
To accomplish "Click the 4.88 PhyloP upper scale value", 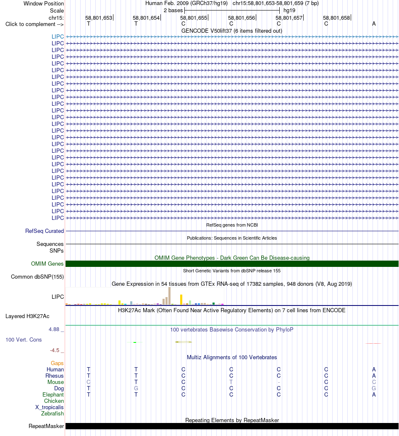I will tap(54, 329).
